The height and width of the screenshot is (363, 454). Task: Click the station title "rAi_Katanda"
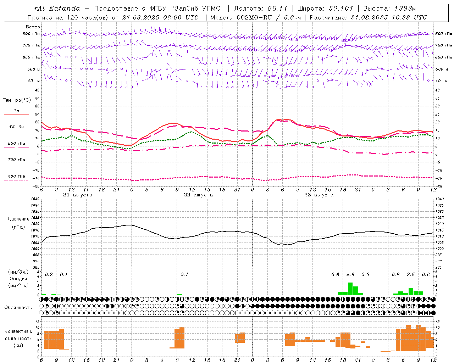tap(57, 9)
